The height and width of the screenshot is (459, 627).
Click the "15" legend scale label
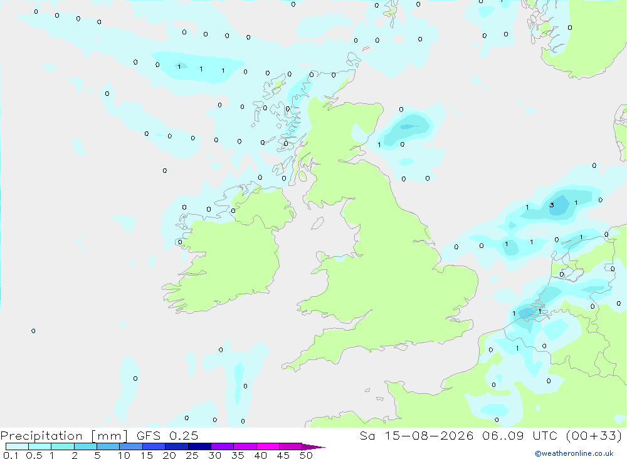click(x=147, y=455)
